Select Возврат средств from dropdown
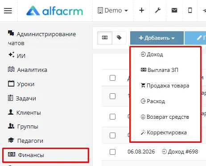206x166 pixels. pos(165,117)
